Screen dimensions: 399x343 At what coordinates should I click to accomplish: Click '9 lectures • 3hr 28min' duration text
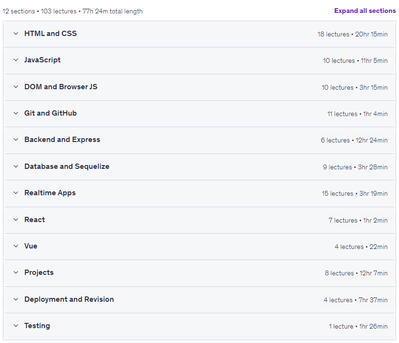355,167
